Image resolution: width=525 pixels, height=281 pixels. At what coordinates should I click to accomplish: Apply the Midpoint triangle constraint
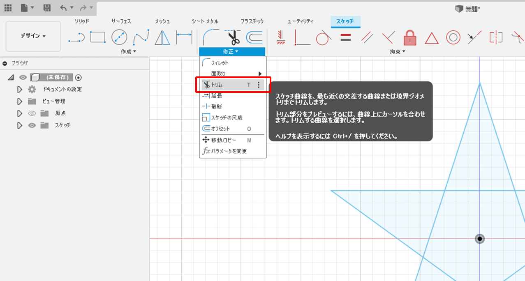point(431,38)
